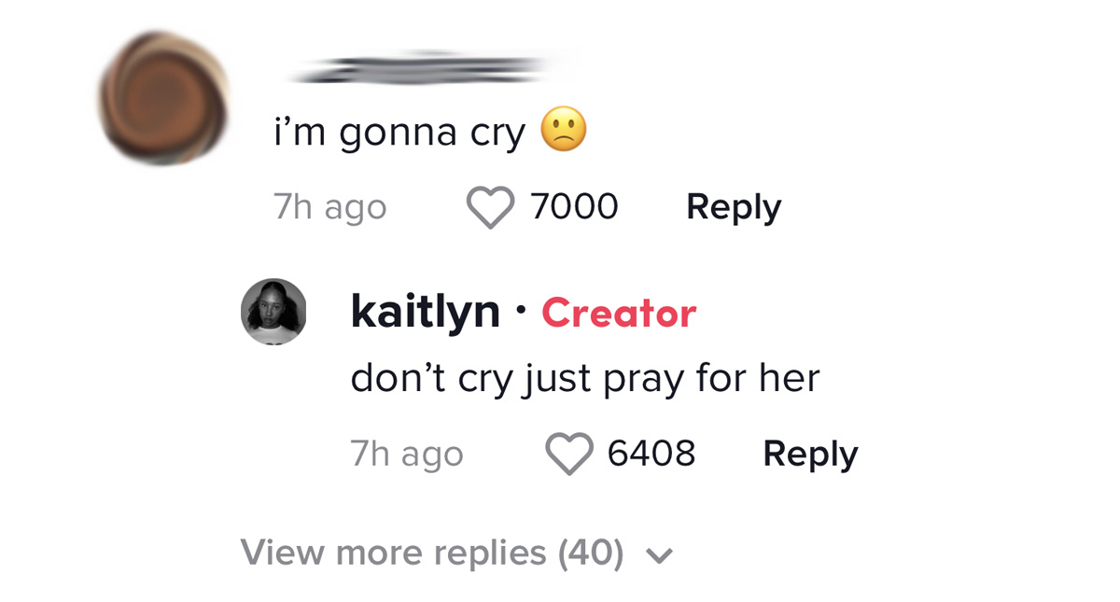
Task: Select the top comment's "7h ago" timestamp
Action: (330, 208)
